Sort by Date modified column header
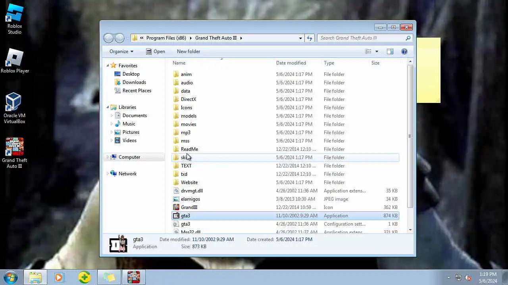 pos(291,63)
